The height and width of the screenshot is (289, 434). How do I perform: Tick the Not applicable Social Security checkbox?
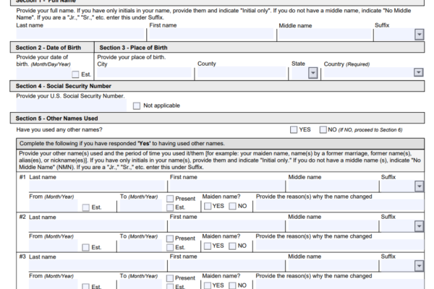click(137, 105)
